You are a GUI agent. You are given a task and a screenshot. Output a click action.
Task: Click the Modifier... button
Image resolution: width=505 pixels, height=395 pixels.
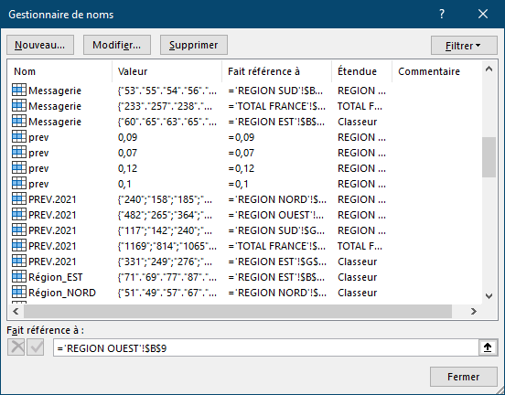116,45
